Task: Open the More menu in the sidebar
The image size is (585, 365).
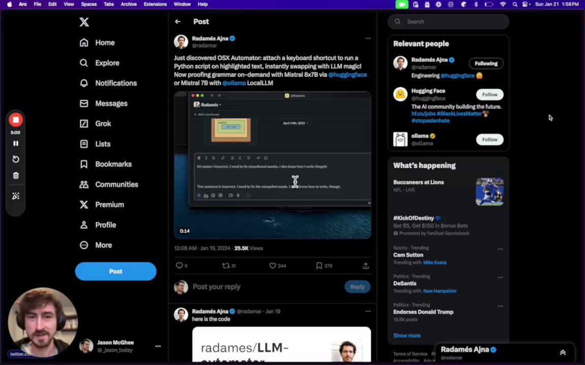Action: coord(95,245)
